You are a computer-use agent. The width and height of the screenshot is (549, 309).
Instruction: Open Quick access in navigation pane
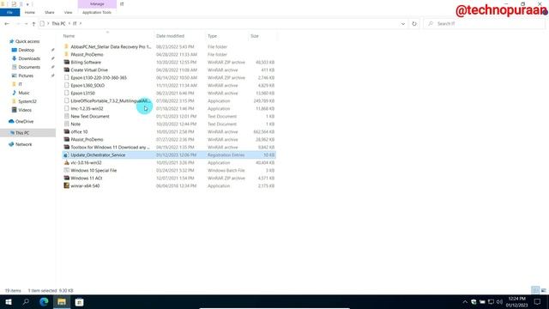[27, 41]
